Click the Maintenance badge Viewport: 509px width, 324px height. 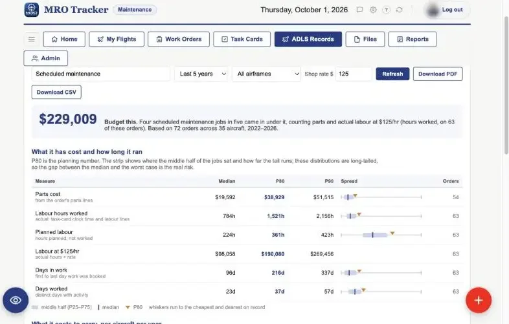tap(135, 10)
